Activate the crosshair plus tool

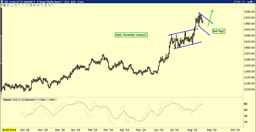tap(27, 5)
